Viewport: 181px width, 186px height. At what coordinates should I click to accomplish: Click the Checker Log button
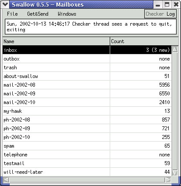click(x=160, y=14)
